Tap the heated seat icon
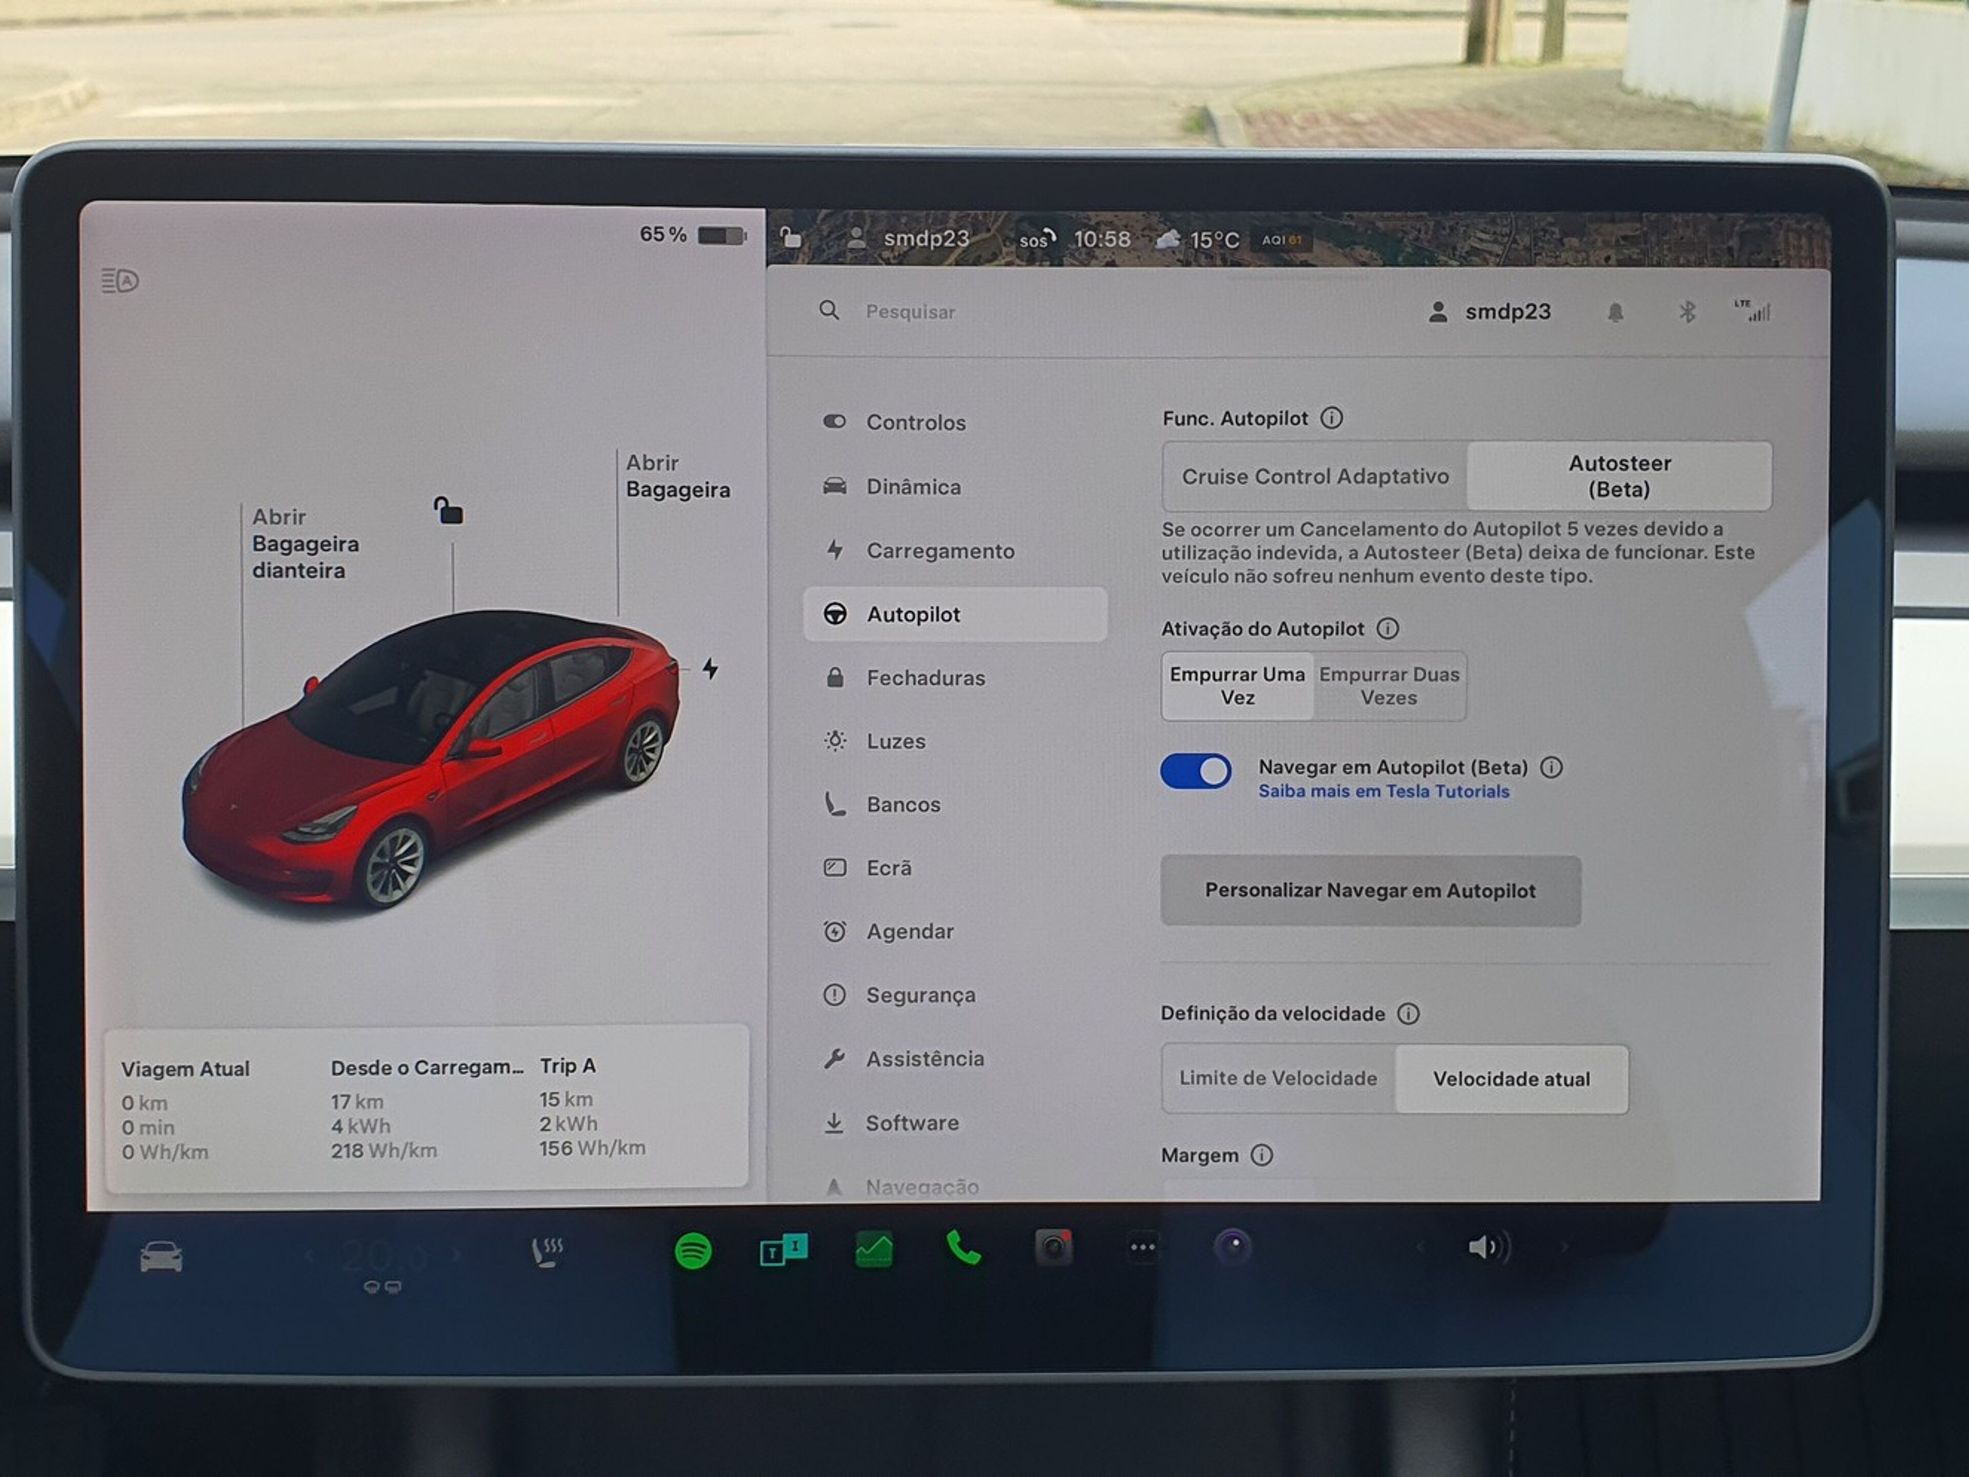Image resolution: width=1969 pixels, height=1477 pixels. click(547, 1252)
